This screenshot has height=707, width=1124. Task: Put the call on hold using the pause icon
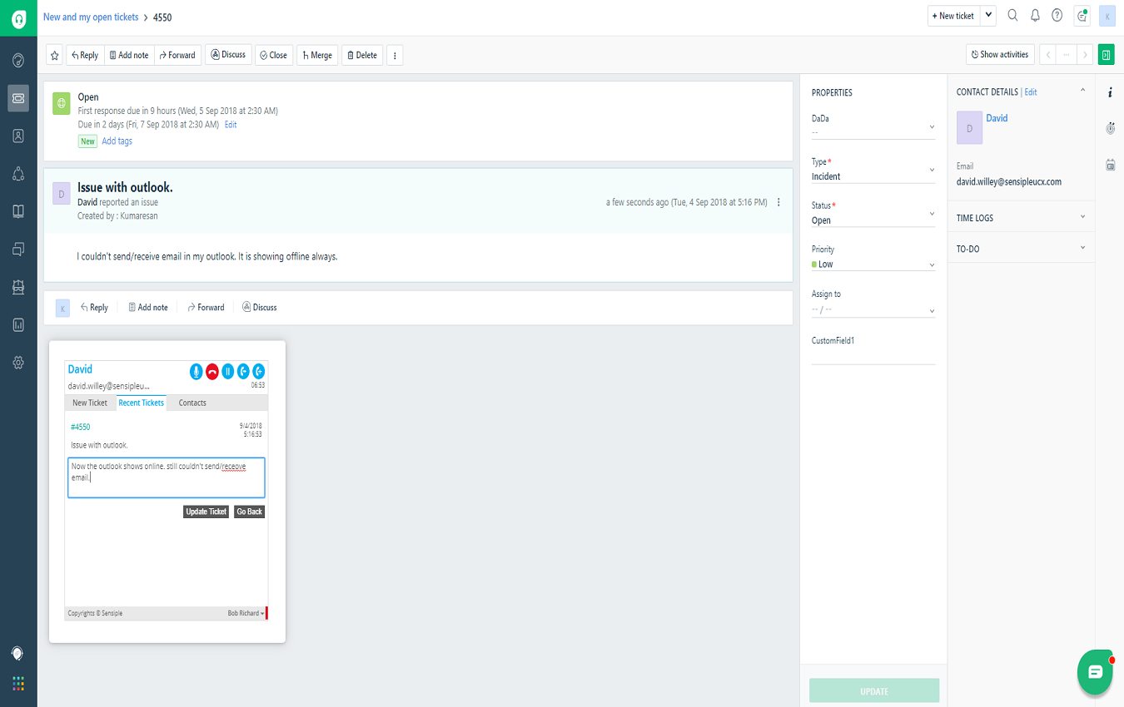[x=226, y=372]
